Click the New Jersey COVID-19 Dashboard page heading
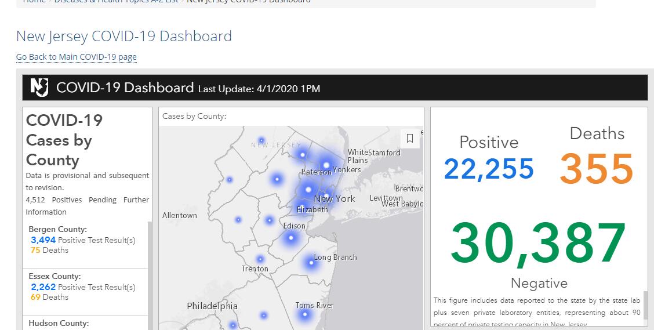The width and height of the screenshot is (654, 330). point(124,37)
